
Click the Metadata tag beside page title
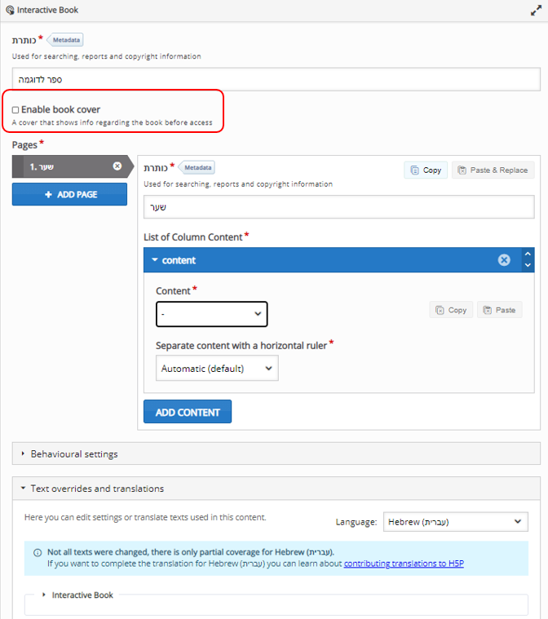(197, 167)
